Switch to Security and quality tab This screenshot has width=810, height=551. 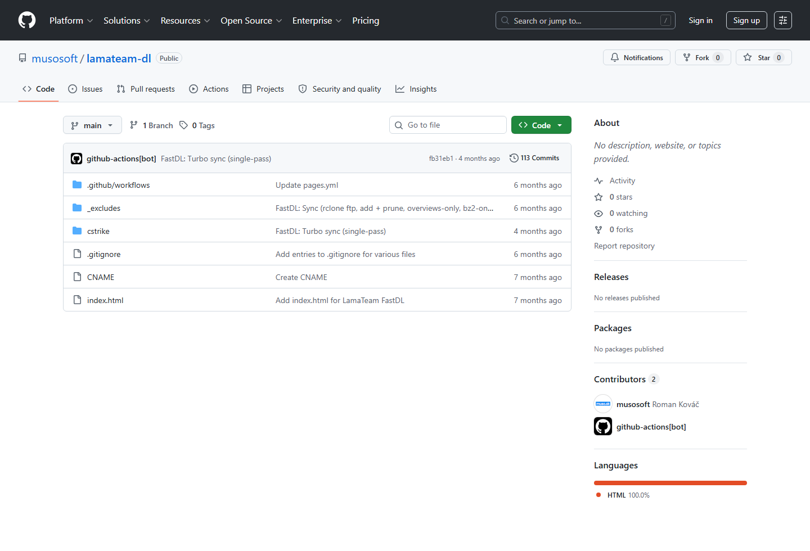click(x=340, y=89)
